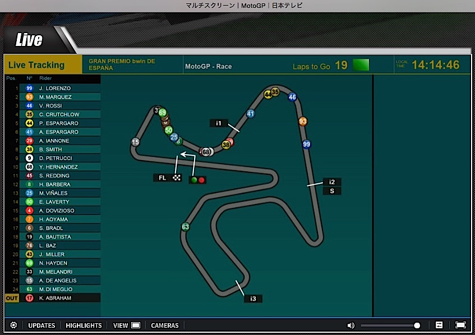Image resolution: width=475 pixels, height=335 pixels.
Task: Select the Live Tracking tab
Action: click(x=43, y=65)
